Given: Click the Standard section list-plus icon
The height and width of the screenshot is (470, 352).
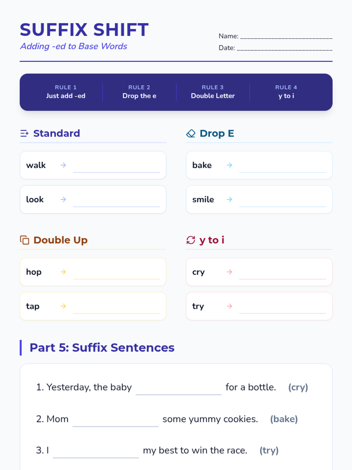Looking at the screenshot, I should [x=24, y=133].
